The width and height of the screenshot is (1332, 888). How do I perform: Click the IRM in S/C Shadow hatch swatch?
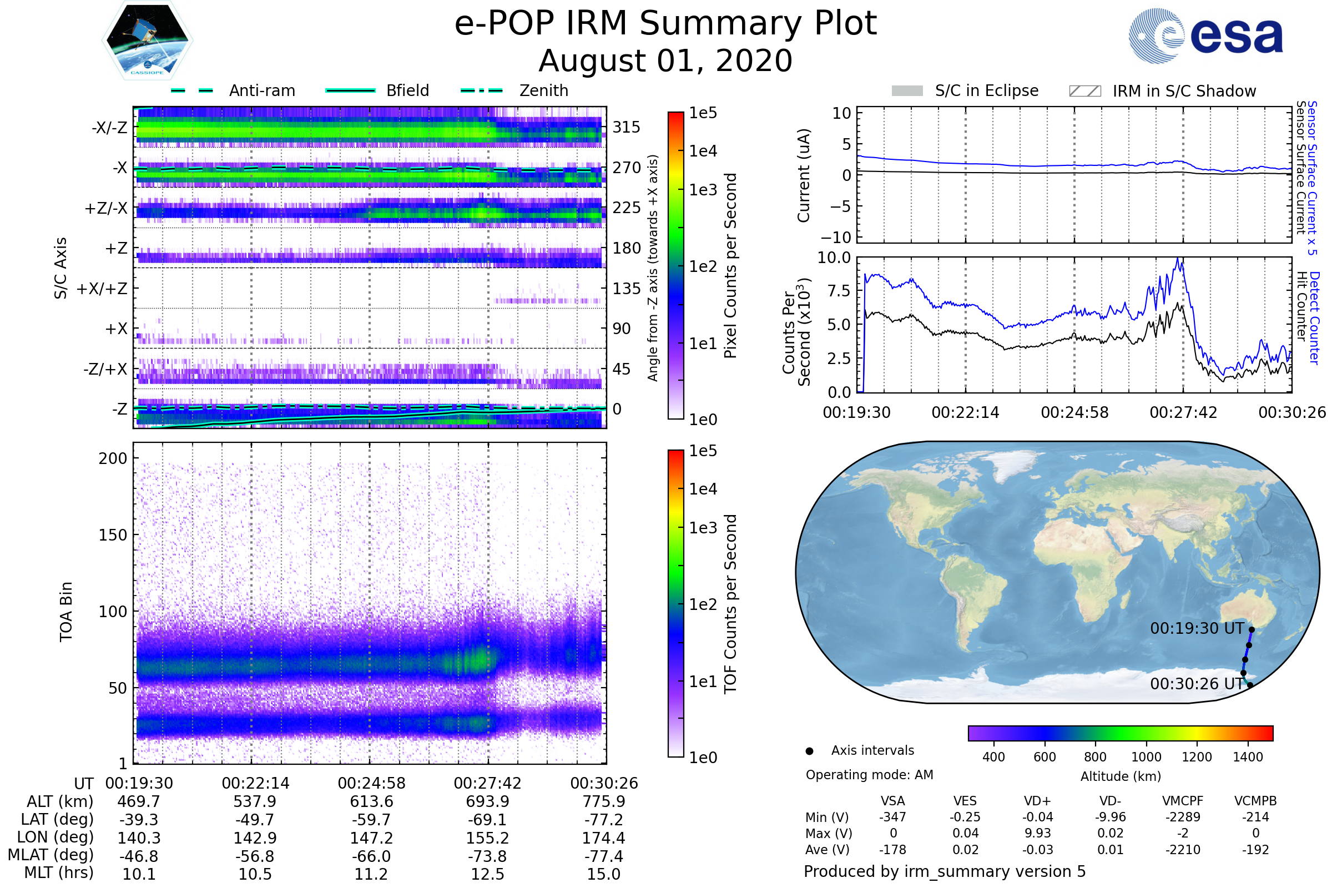(x=1085, y=91)
